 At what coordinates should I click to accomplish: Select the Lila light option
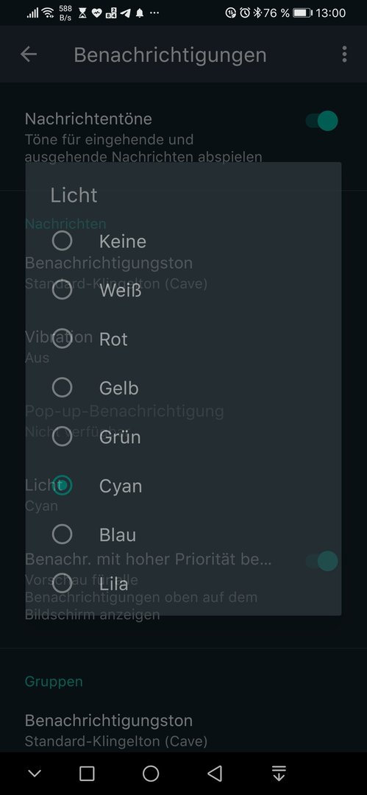click(63, 584)
